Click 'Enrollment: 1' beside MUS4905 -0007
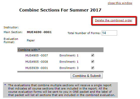140x99 pixels. point(69,55)
